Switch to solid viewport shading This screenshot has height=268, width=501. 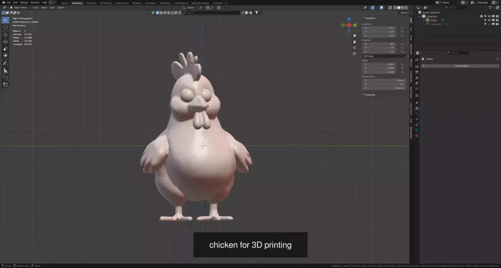pyautogui.click(x=399, y=8)
